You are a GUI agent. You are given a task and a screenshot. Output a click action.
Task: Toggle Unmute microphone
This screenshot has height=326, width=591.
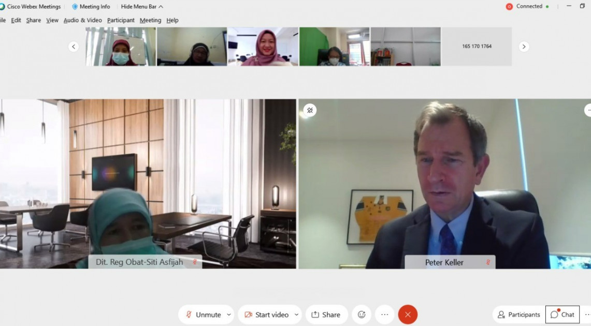tap(203, 315)
